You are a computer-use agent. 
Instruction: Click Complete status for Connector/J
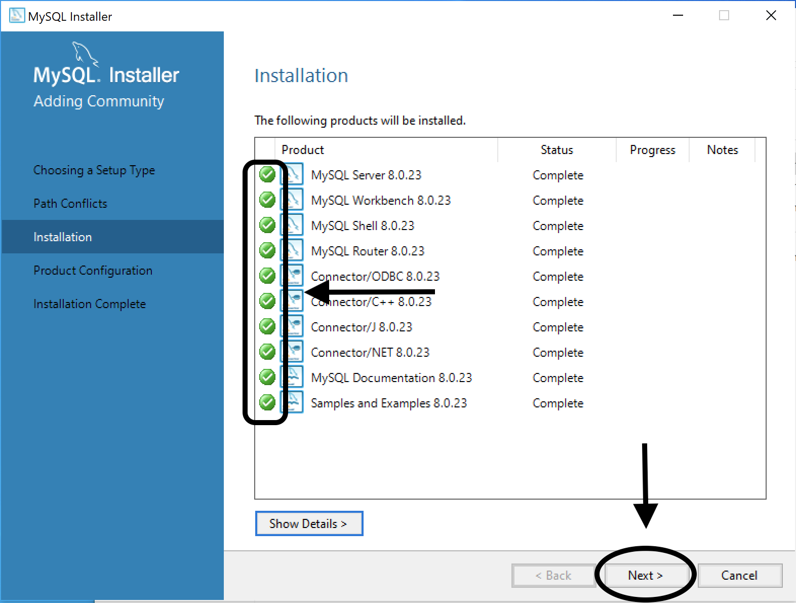pyautogui.click(x=558, y=327)
